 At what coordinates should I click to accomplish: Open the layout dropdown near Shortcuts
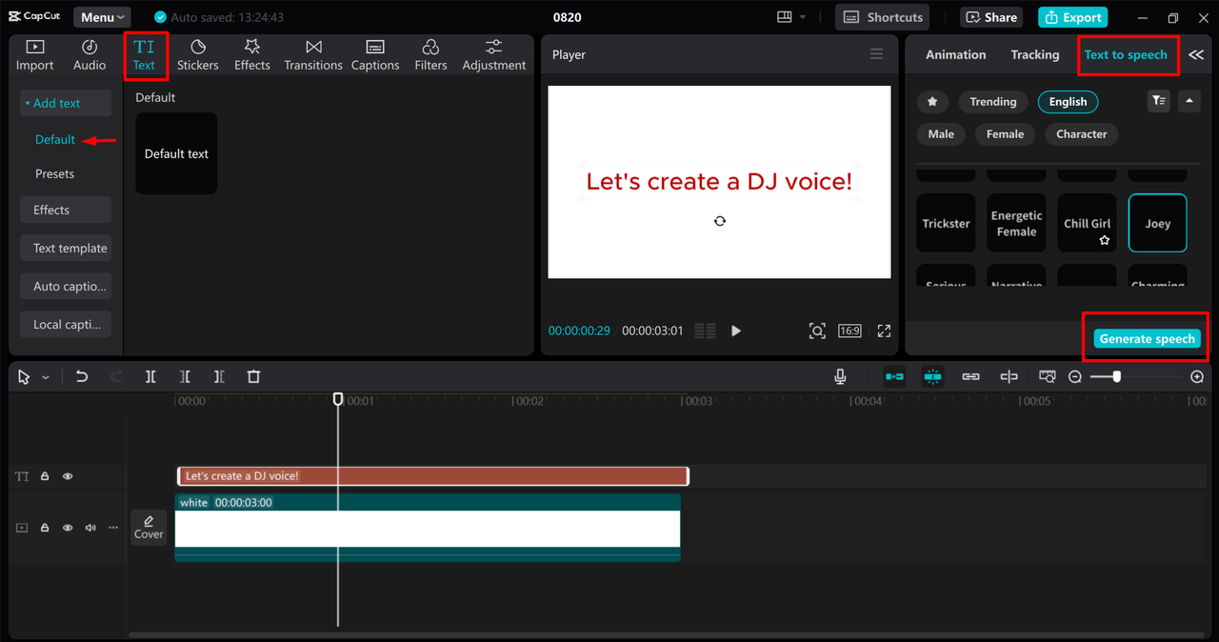point(791,17)
